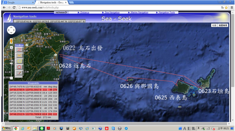Screen dimensions: 235x131
Task: Click the Waypoints panel header
Action: [33, 83]
